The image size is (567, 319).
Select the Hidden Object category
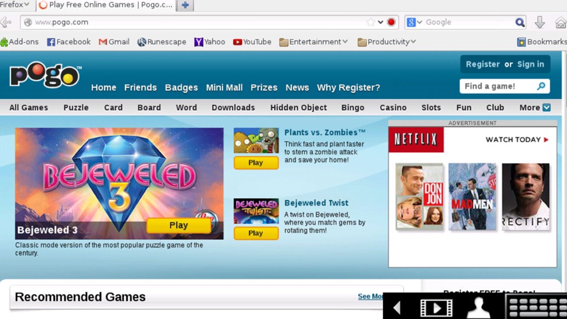pos(298,107)
